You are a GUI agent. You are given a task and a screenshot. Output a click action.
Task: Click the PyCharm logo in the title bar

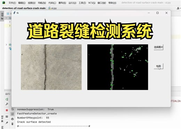[x=4, y=3]
